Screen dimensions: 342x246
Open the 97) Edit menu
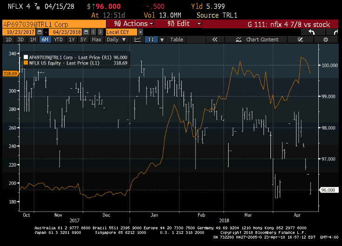[178, 24]
